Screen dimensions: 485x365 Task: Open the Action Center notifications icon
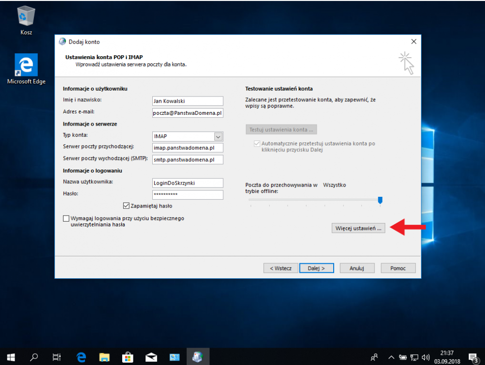click(473, 358)
